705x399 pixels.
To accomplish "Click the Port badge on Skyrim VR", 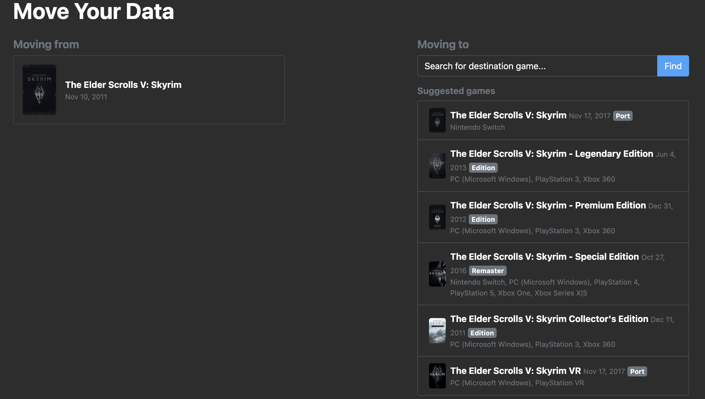I will (x=637, y=371).
